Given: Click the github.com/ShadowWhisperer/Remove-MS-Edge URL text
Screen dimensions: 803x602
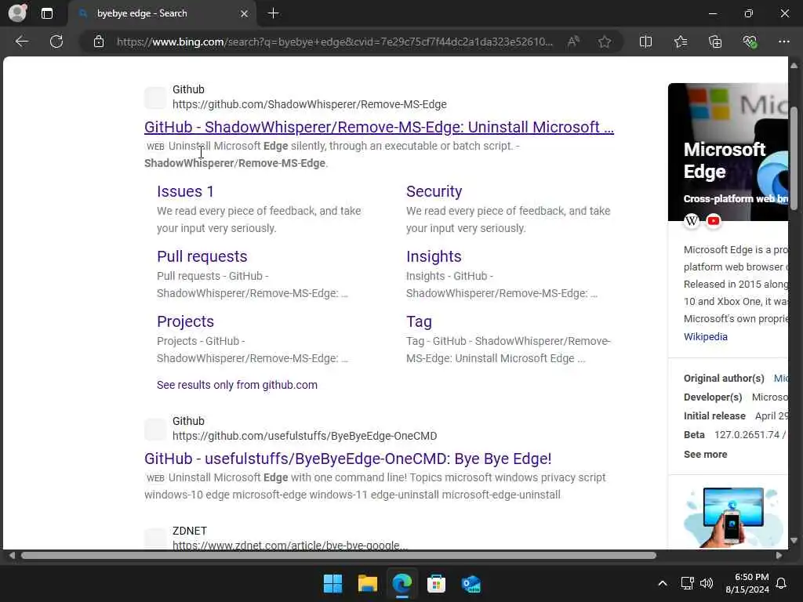Looking at the screenshot, I should [309, 104].
